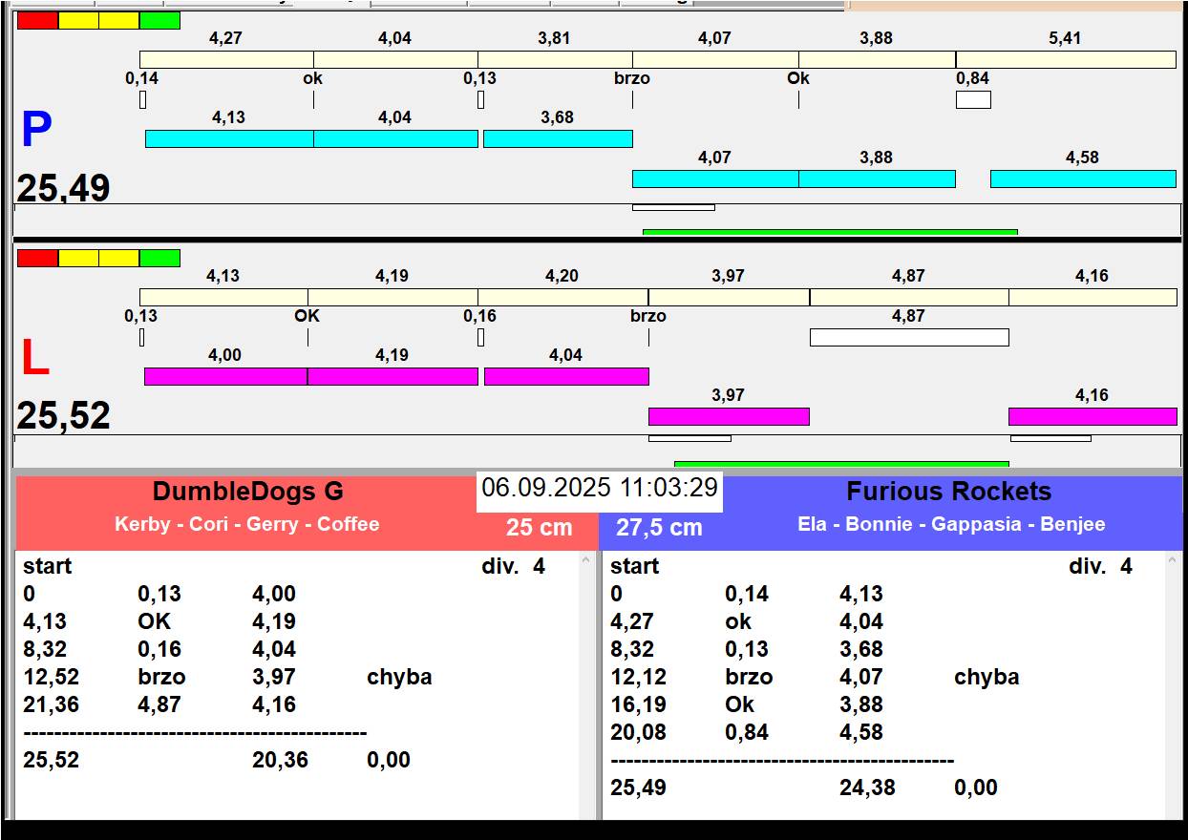This screenshot has height=840, width=1188.
Task: Select the cream 4,87 bar in L lane
Action: point(909,297)
